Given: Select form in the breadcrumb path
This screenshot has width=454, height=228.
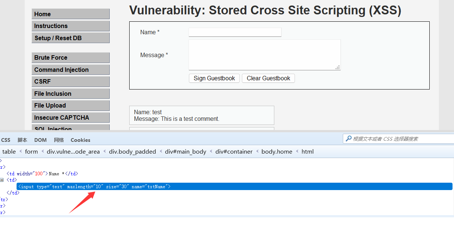Looking at the screenshot, I should pyautogui.click(x=31, y=151).
